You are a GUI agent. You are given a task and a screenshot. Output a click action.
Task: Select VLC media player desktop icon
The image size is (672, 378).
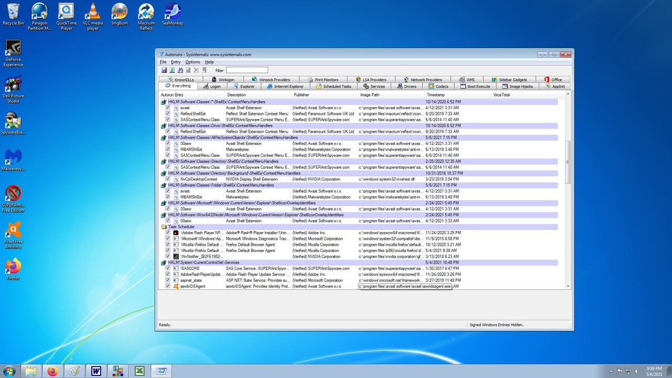tap(93, 17)
